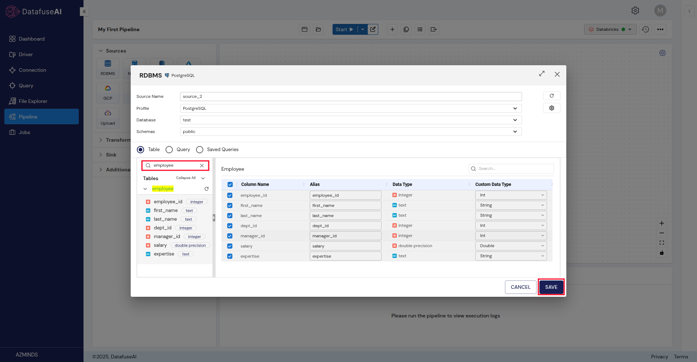
Task: Toggle the select-all columns header checkbox
Action: tap(230, 184)
